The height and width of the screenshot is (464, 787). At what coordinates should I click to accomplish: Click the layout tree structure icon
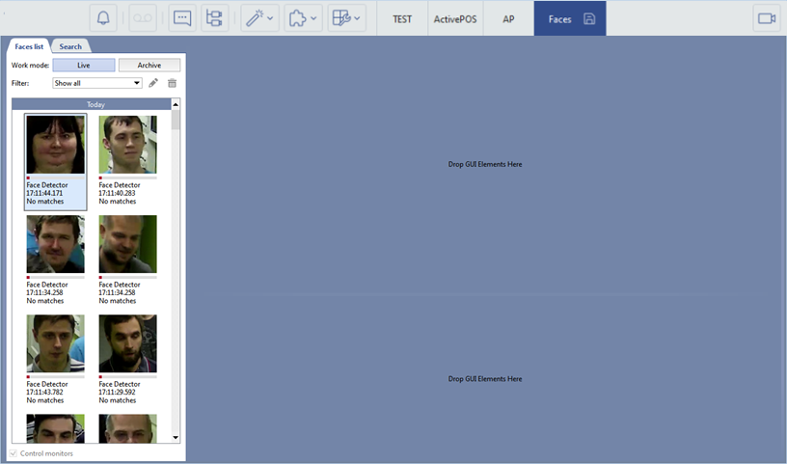pyautogui.click(x=214, y=18)
